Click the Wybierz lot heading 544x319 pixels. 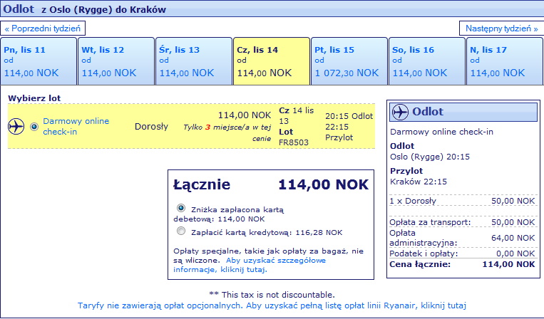click(34, 98)
